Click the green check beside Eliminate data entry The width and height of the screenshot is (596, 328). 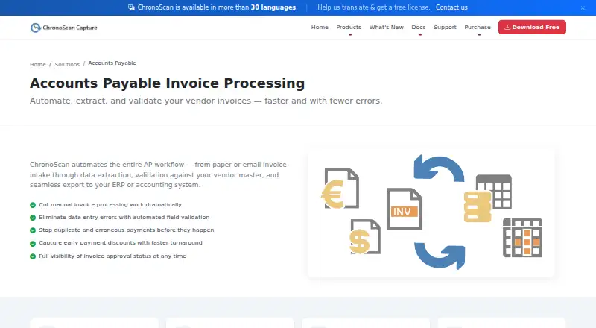[33, 218]
